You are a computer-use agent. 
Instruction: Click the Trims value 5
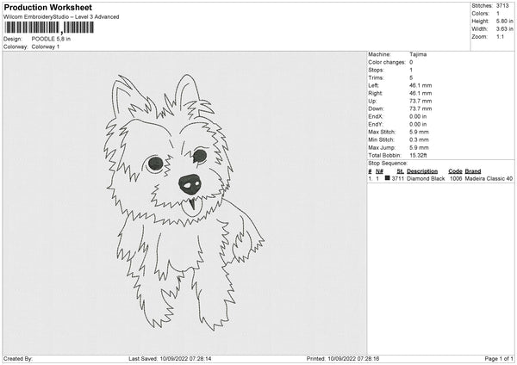[x=411, y=77]
